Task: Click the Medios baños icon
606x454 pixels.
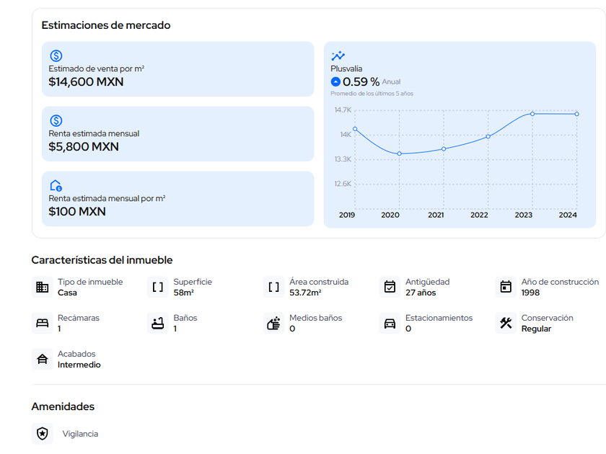Action: tap(273, 324)
